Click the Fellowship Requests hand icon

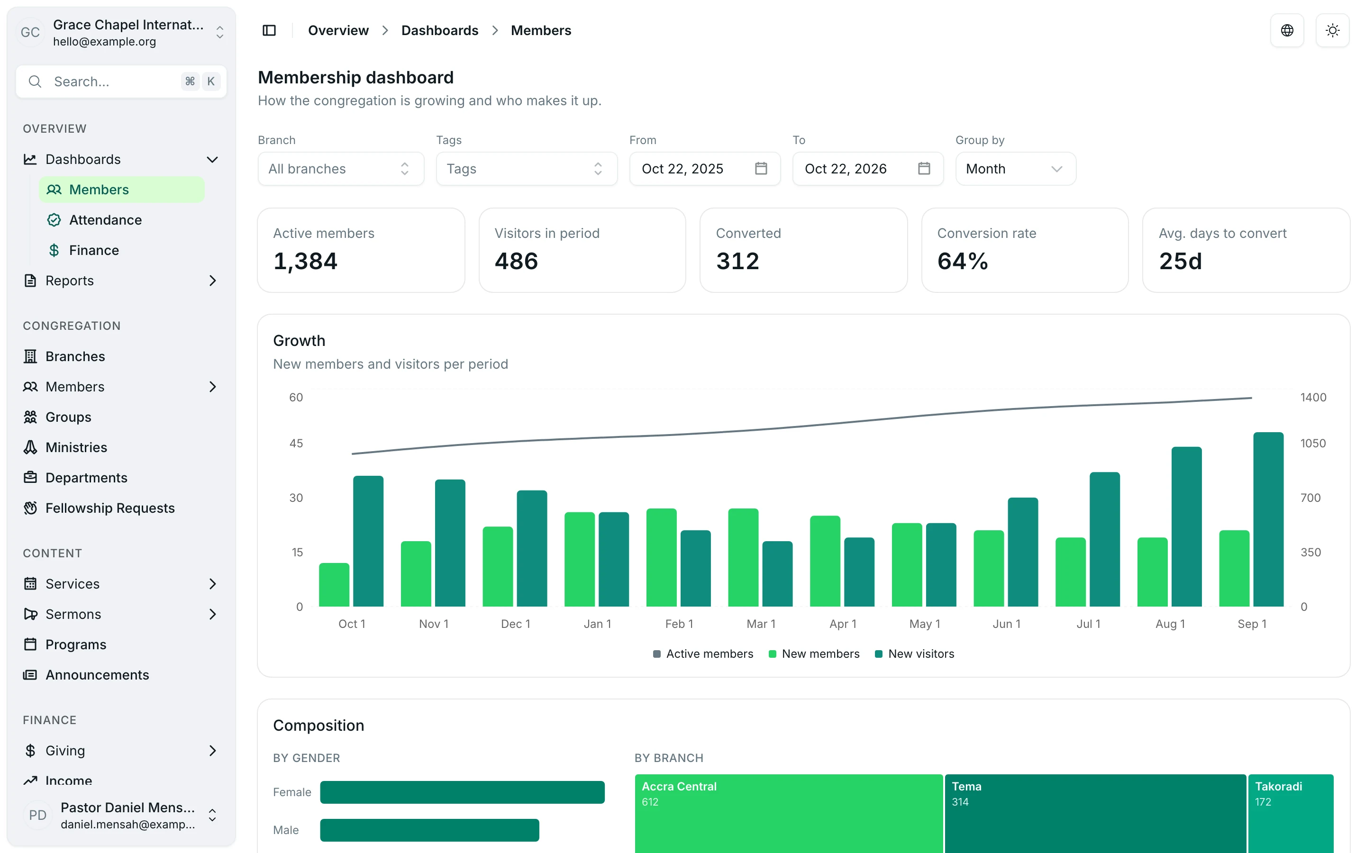click(30, 508)
